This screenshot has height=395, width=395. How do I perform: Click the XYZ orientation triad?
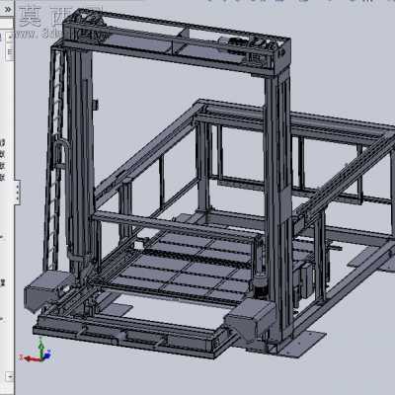coord(36,351)
